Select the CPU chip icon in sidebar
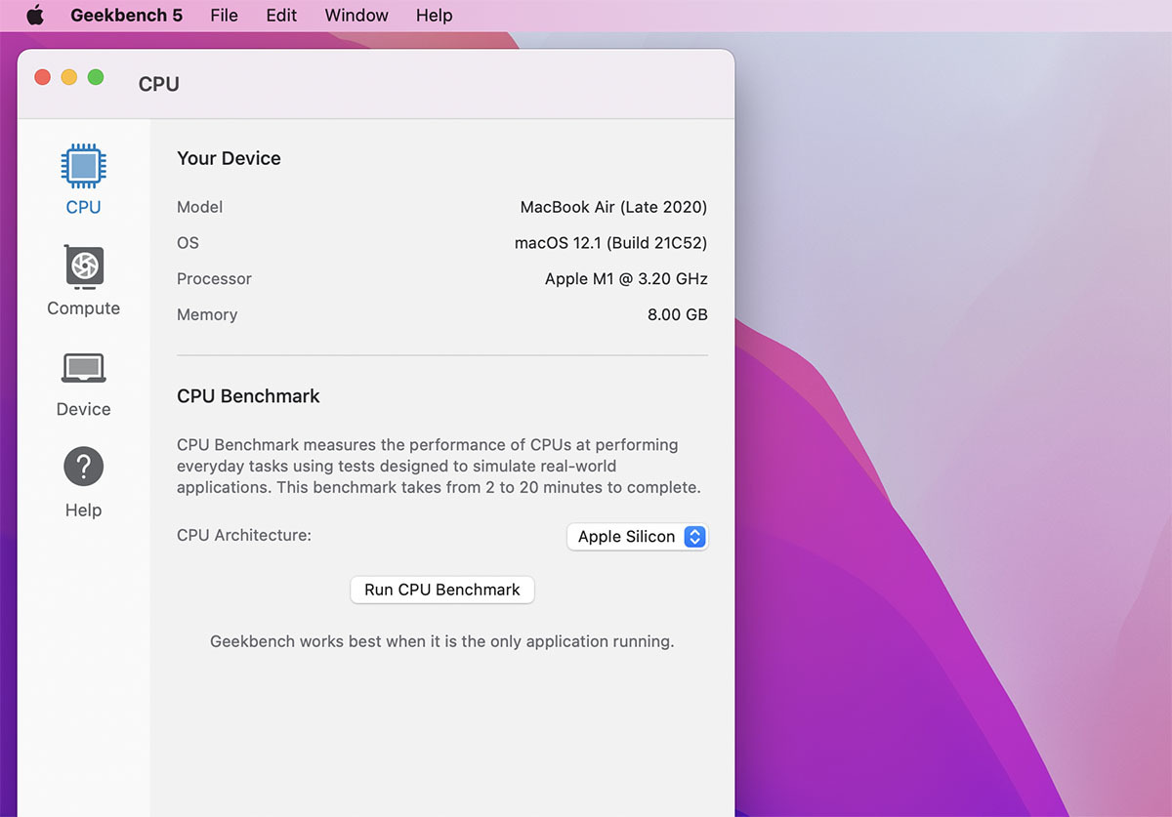This screenshot has width=1172, height=817. coord(83,167)
